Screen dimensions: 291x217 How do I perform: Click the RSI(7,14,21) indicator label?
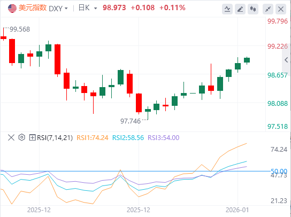[55, 138]
